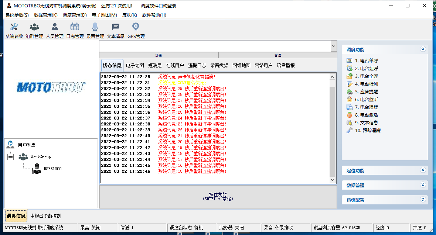
Task: Click the 音量 volume bar
Action: click(x=278, y=55)
